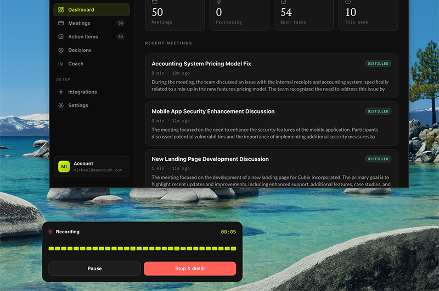Navigate to Decisions page
The width and height of the screenshot is (439, 291).
pos(92,50)
